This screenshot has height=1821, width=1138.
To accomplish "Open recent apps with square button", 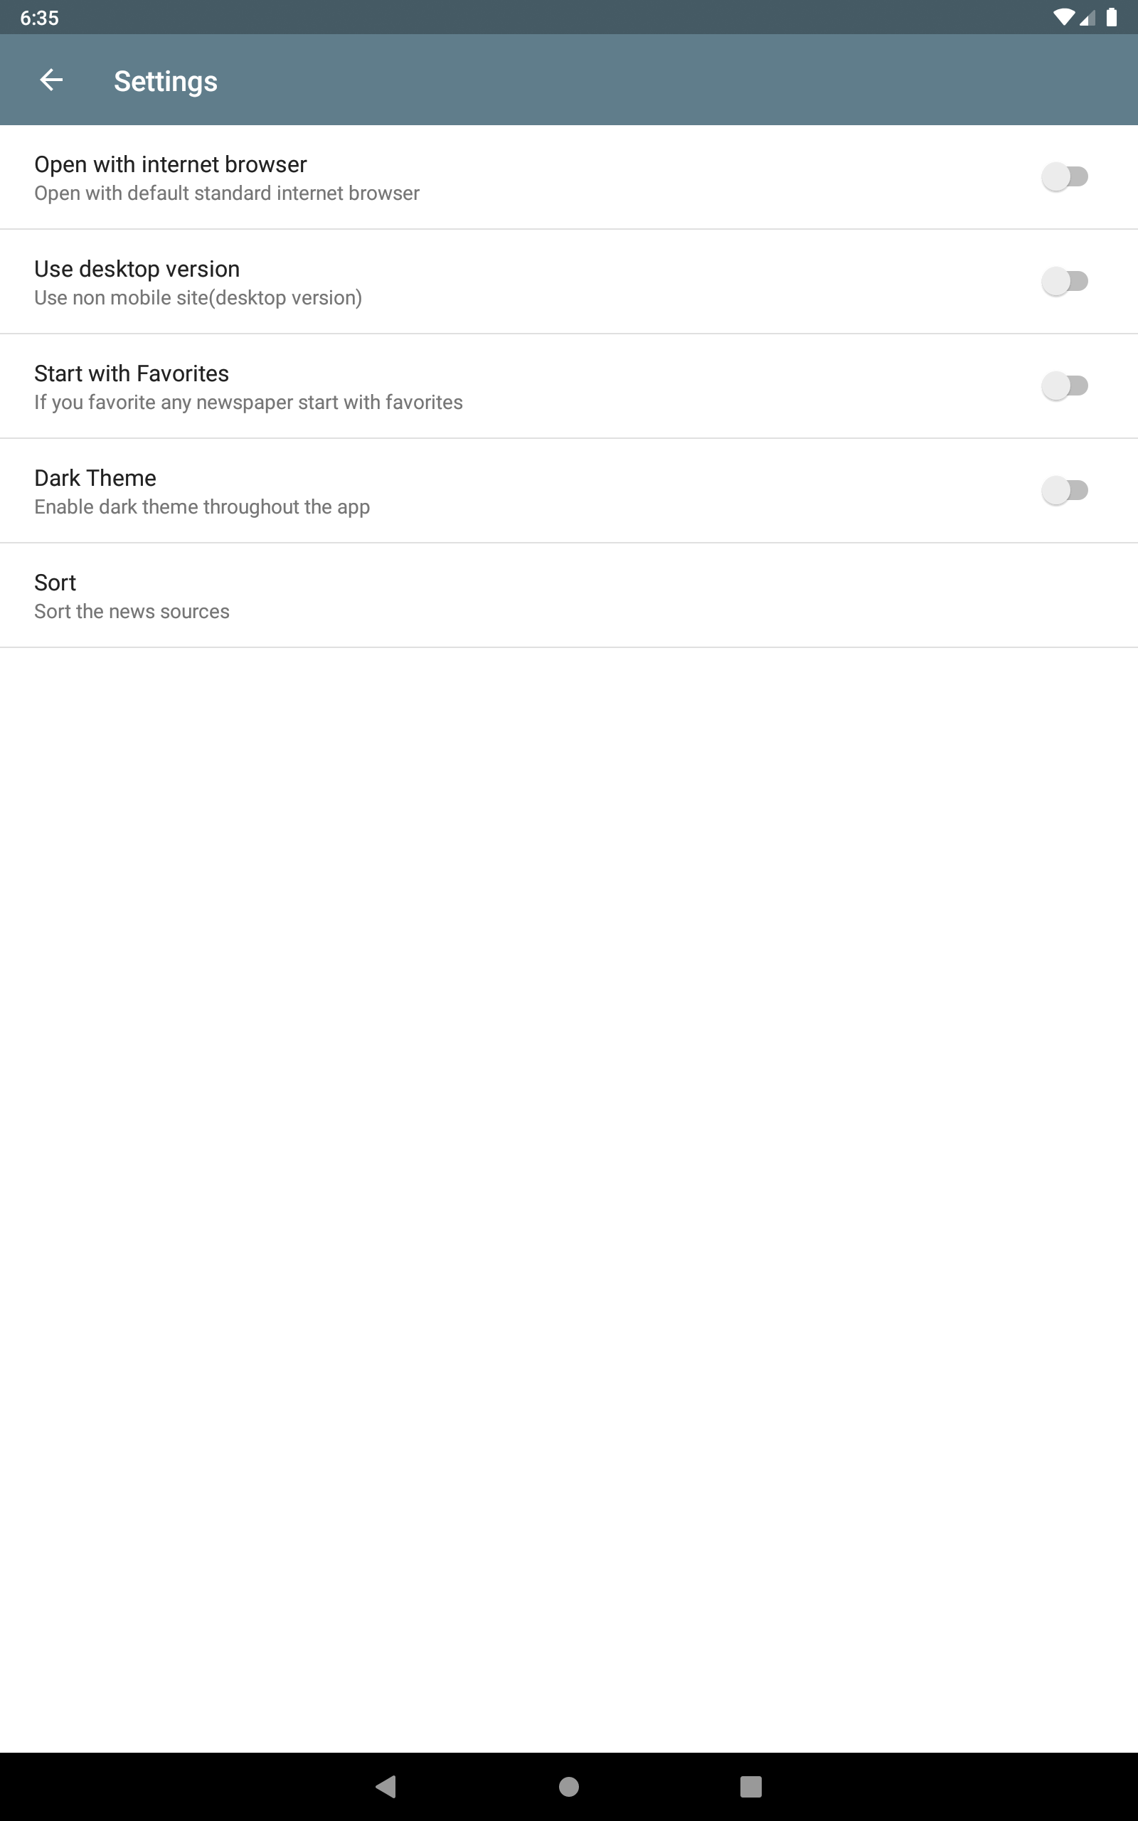I will pyautogui.click(x=750, y=1785).
